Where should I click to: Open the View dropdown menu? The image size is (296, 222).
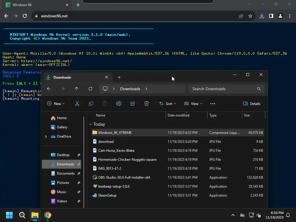[x=193, y=104]
